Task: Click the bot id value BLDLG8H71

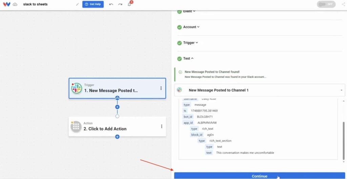Action: [205, 117]
